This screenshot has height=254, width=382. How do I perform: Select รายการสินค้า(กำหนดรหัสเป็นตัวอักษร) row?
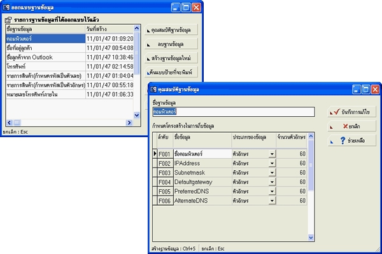tap(69, 85)
